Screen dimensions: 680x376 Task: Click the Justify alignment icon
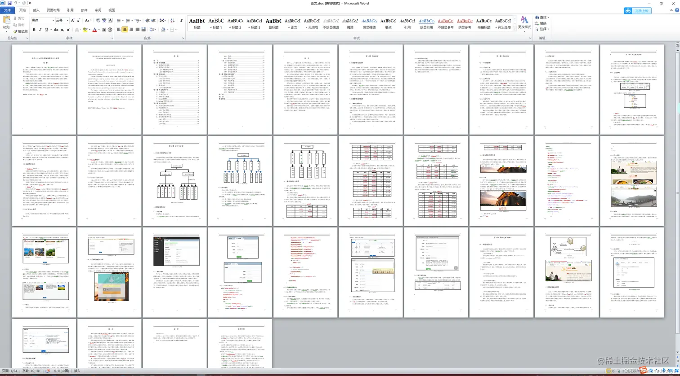click(138, 30)
